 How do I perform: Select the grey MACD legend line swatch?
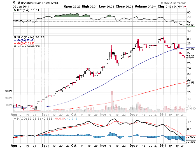point(15,118)
